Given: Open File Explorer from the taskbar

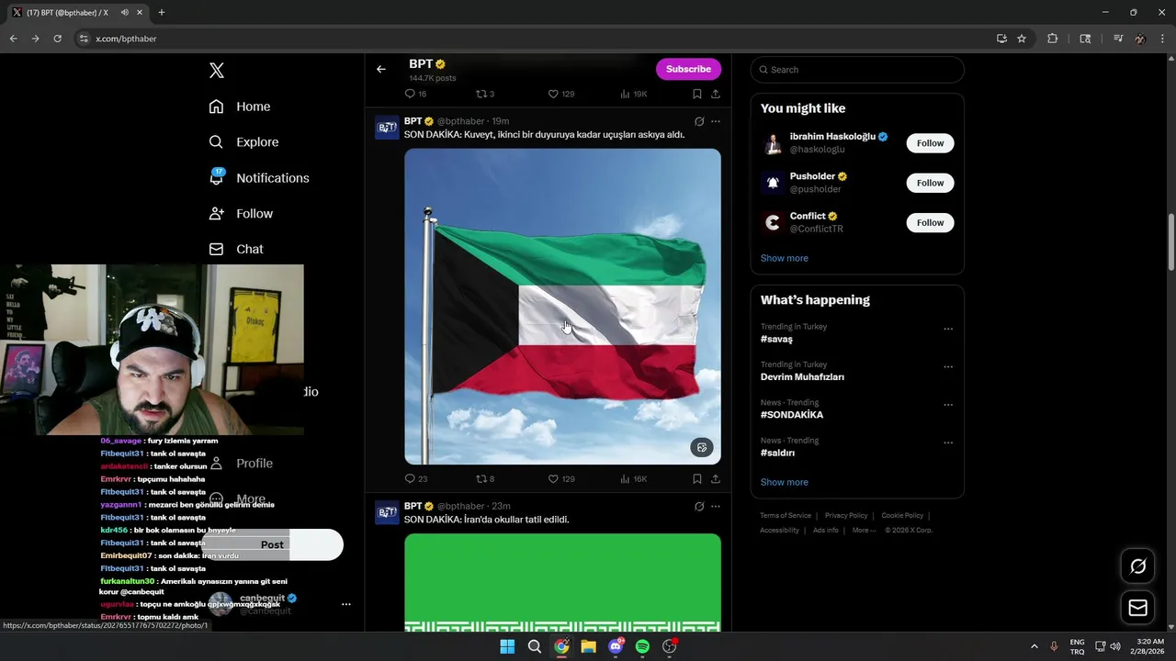Looking at the screenshot, I should pyautogui.click(x=588, y=646).
